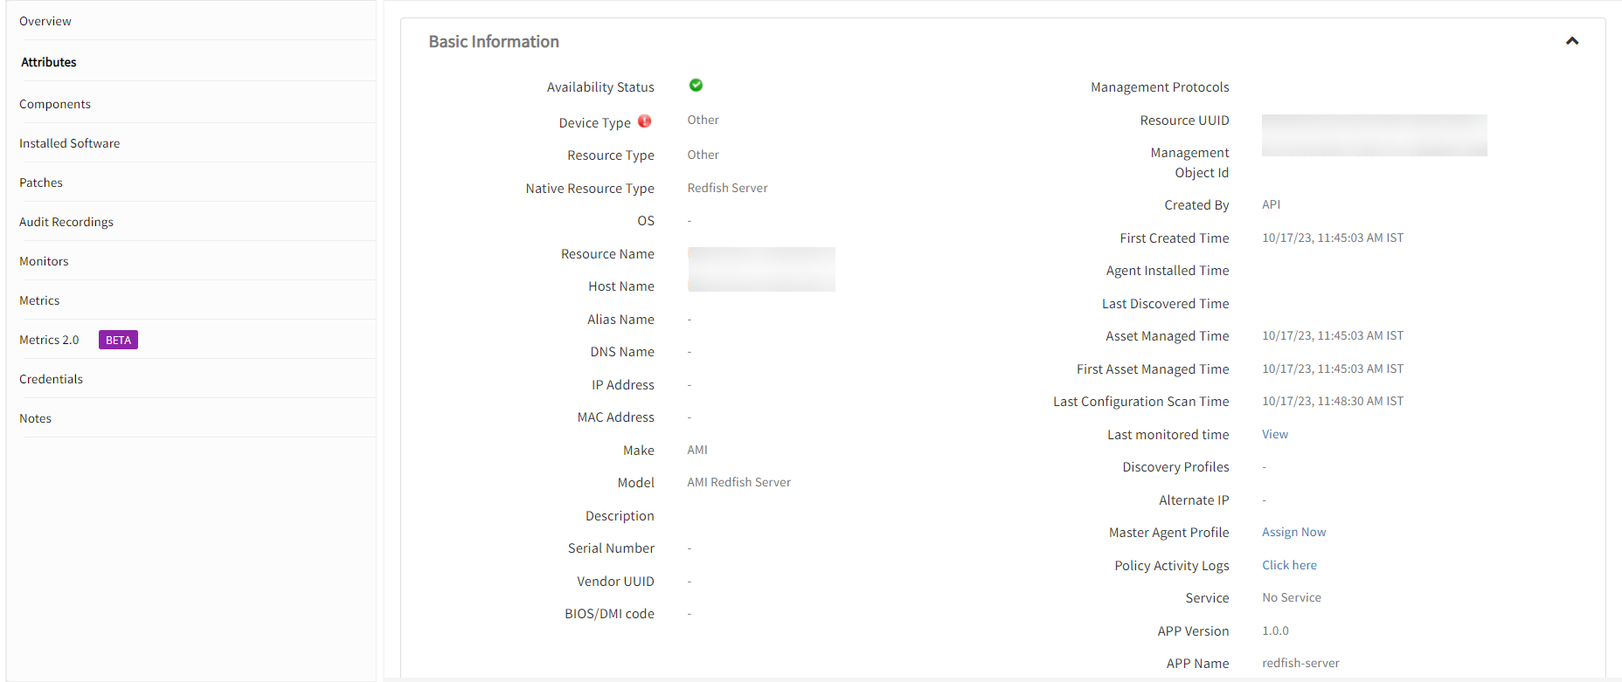Click the AMI Redfish Server model value
The image size is (1622, 682).
(x=738, y=482)
